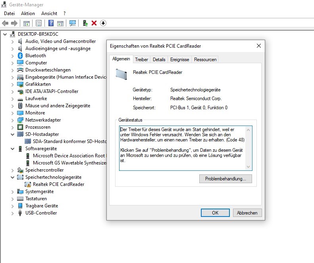
Task: Select the Bluetooth icon in tree
Action: [x=20, y=56]
